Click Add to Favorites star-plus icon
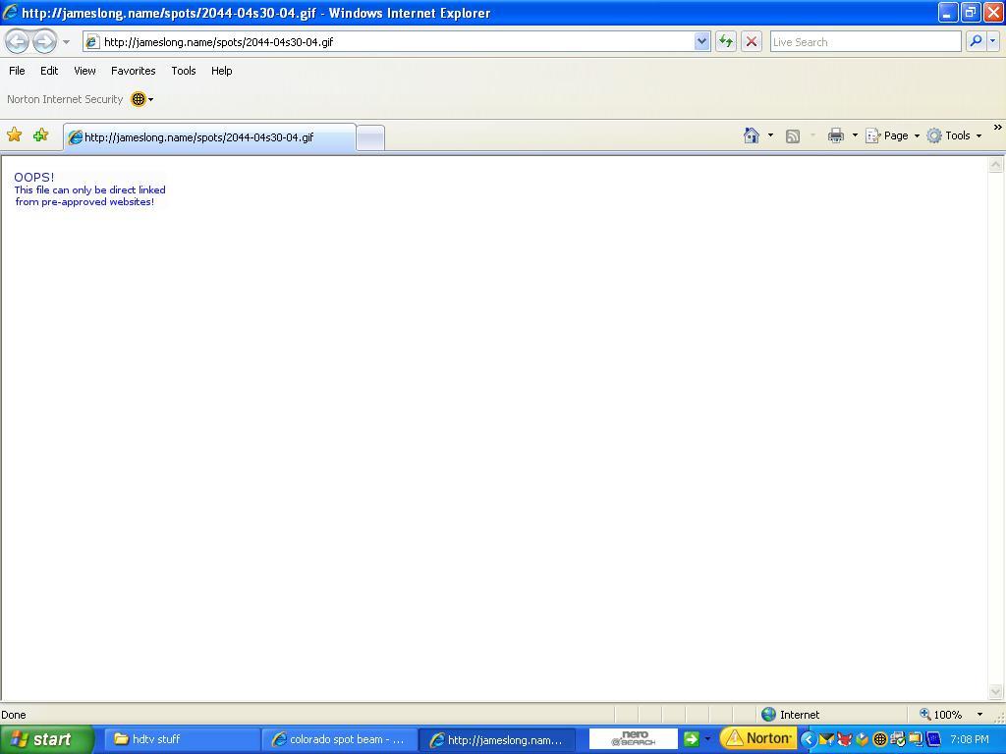Screen dimensions: 1006x754 tap(41, 135)
